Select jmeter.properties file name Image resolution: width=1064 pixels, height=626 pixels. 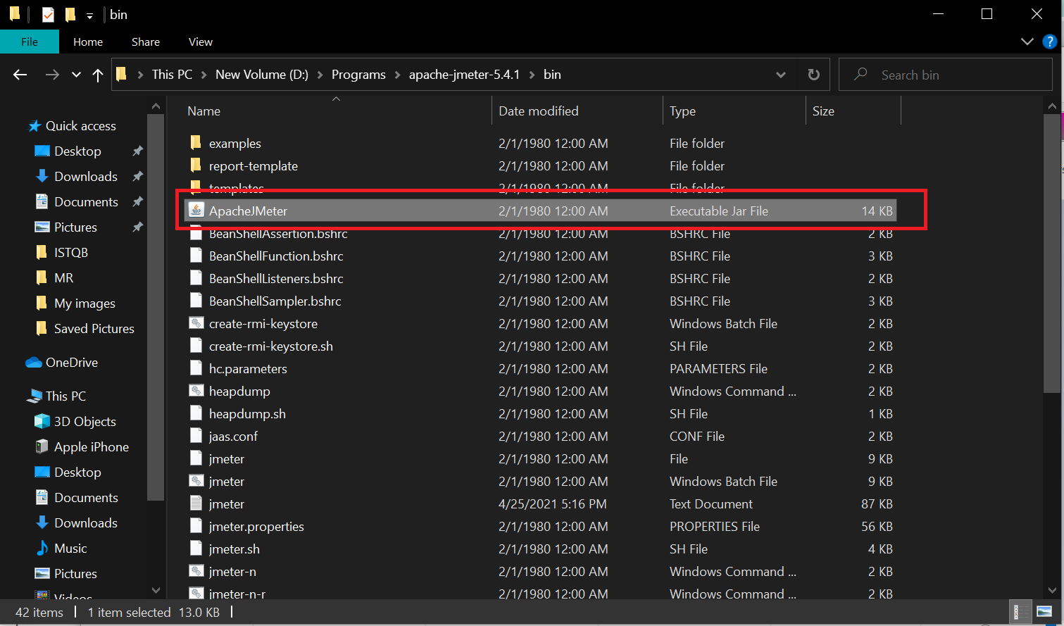pyautogui.click(x=256, y=527)
